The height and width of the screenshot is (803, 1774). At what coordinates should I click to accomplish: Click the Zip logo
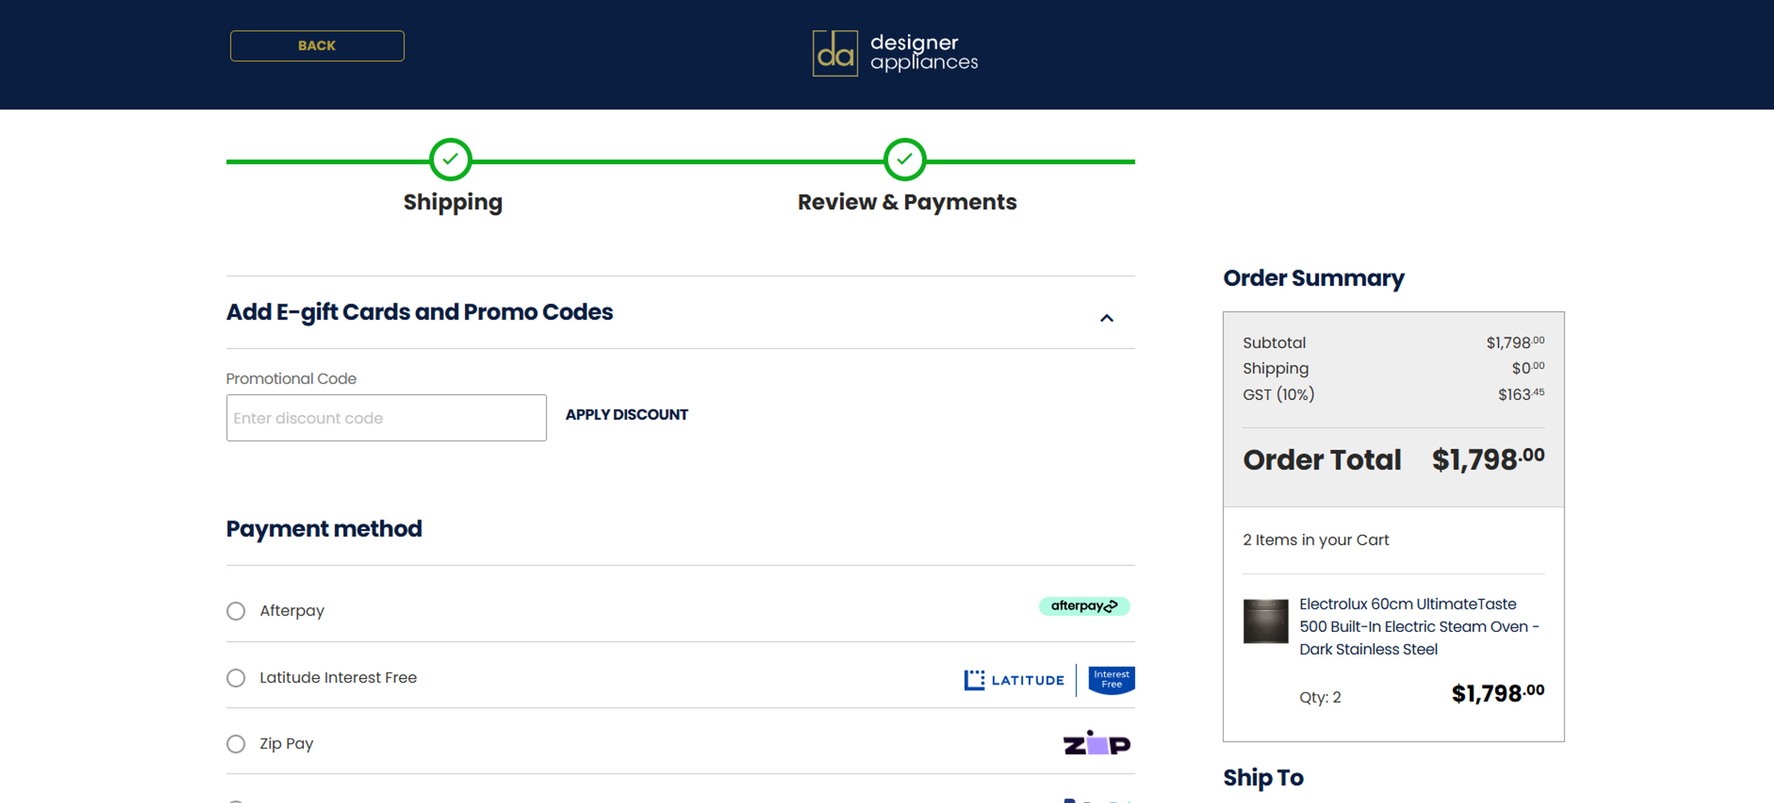coord(1096,744)
